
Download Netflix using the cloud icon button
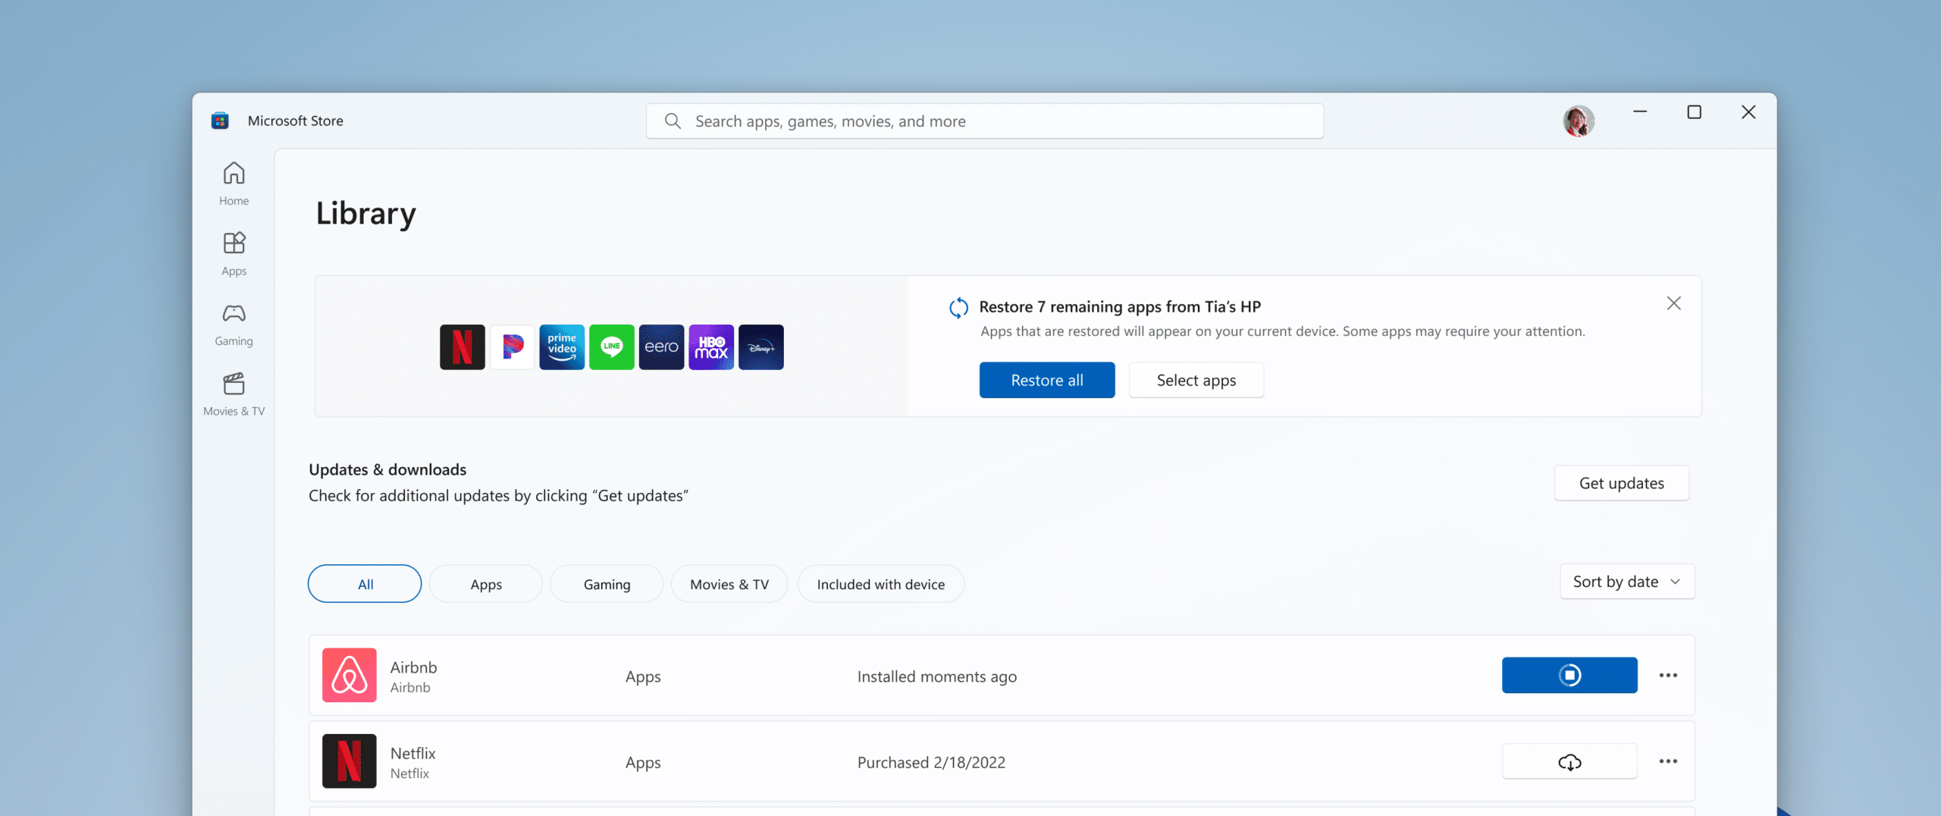pyautogui.click(x=1569, y=761)
